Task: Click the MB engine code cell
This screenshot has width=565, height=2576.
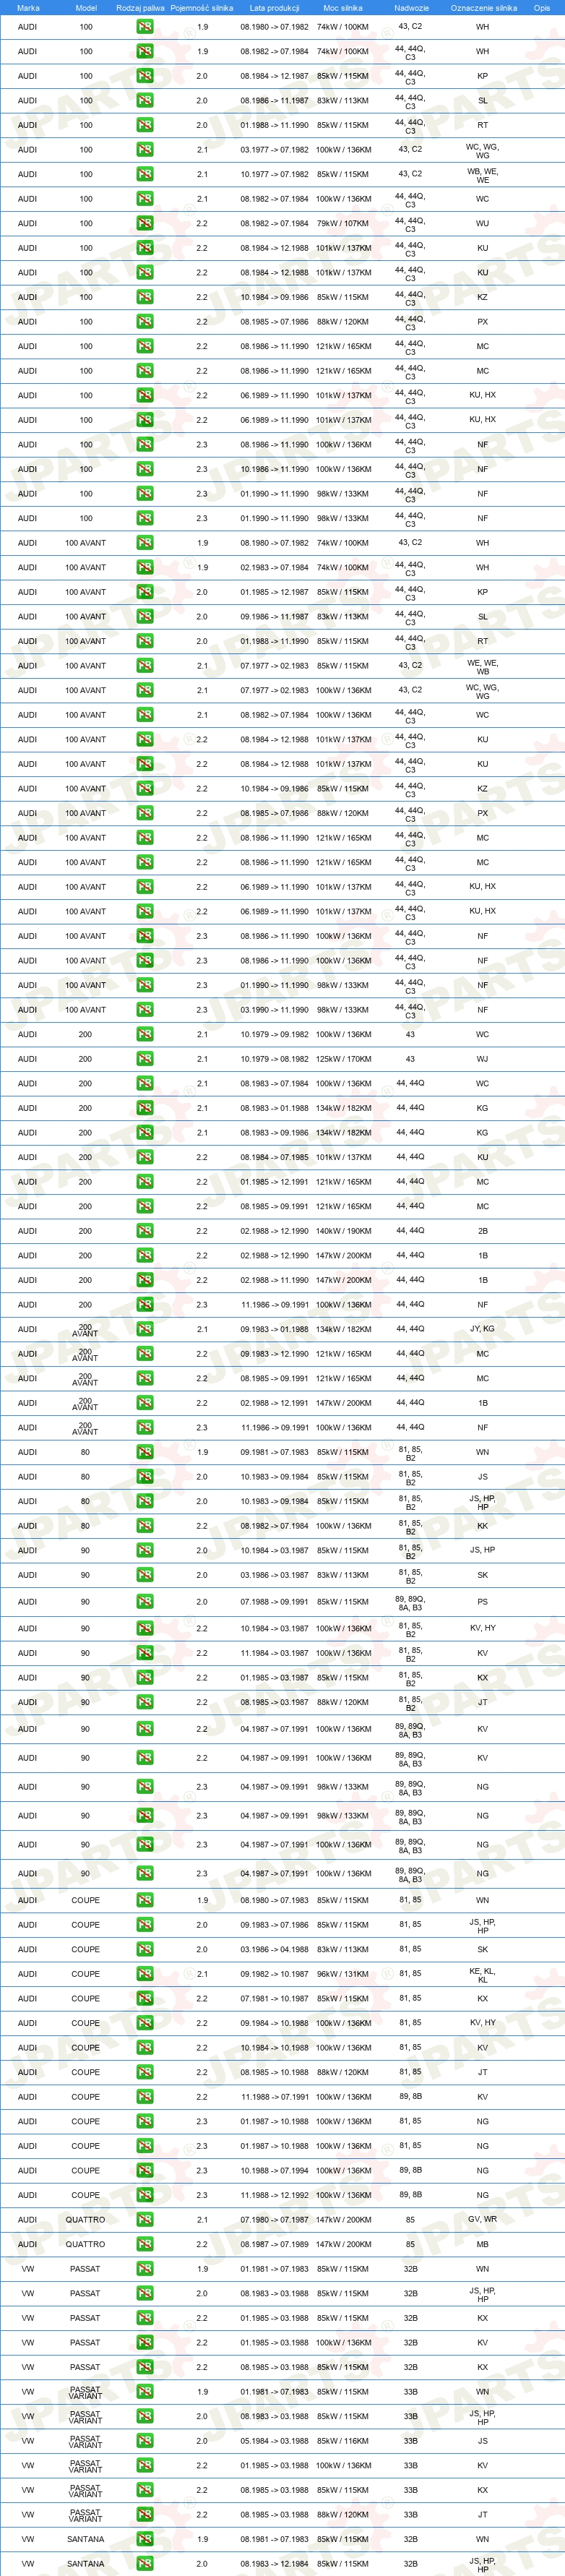Action: [x=483, y=2244]
